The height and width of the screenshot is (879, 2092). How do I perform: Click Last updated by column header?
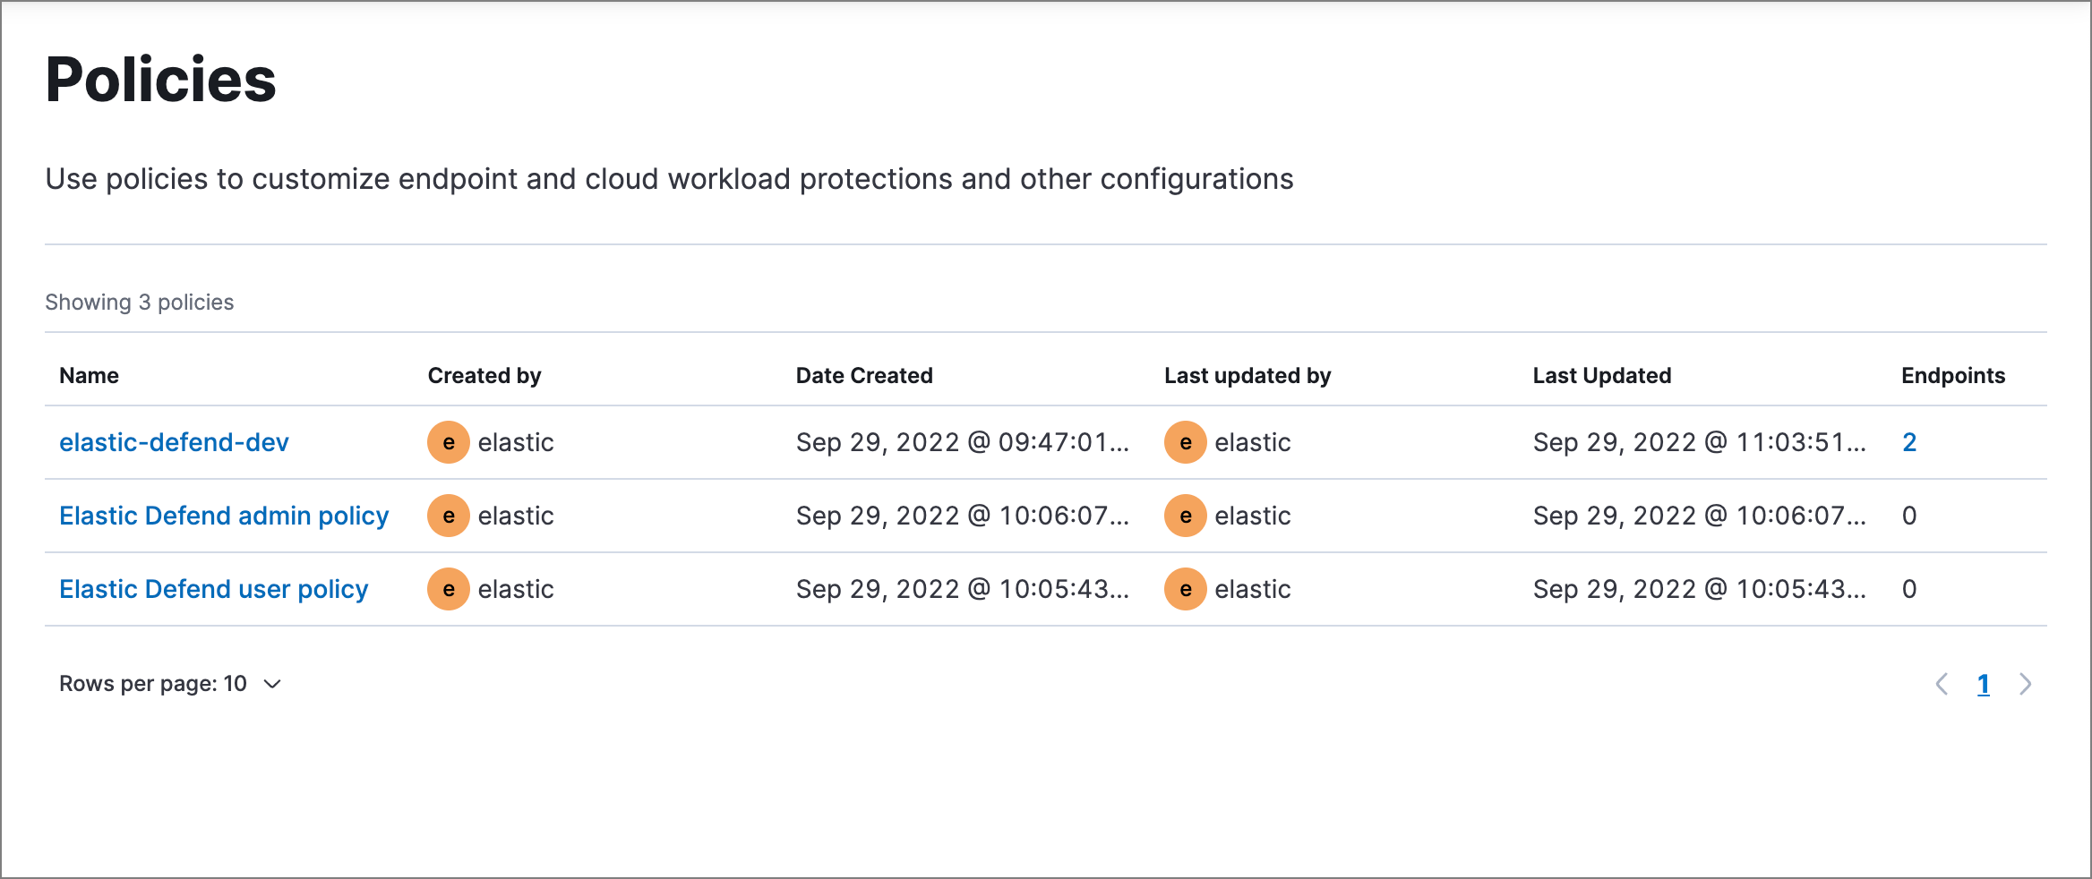point(1247,376)
